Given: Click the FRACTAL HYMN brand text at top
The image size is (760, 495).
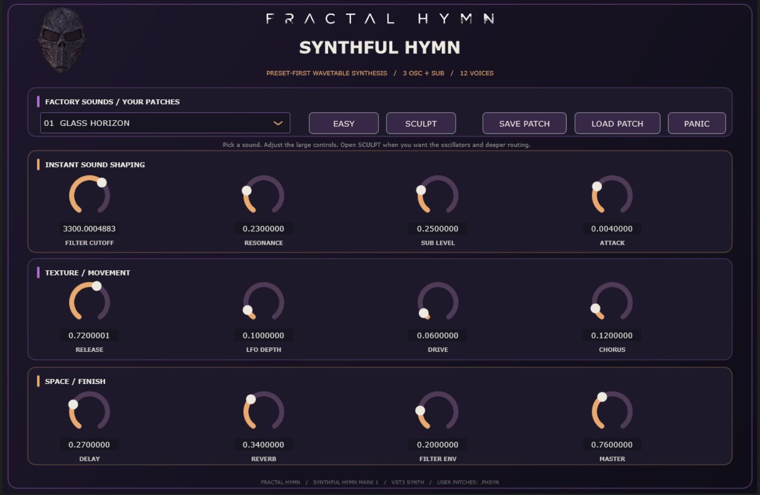Looking at the screenshot, I should tap(380, 19).
